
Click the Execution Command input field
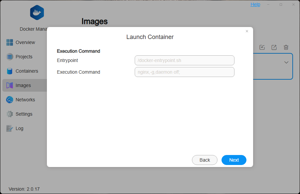(184, 72)
